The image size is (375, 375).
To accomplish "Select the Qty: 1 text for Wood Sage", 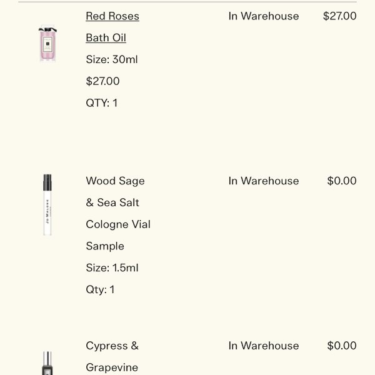I will [100, 289].
